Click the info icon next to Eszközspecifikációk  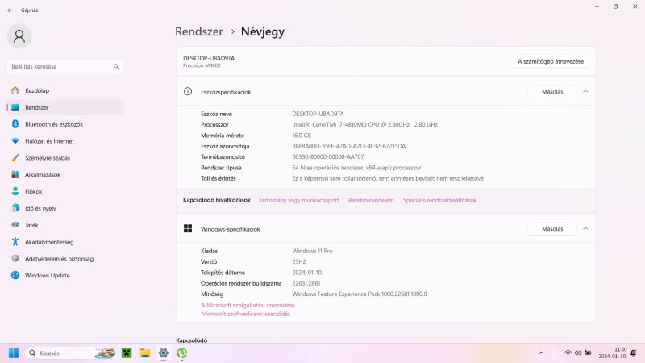coord(188,91)
